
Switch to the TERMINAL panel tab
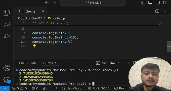pyautogui.click(x=51, y=63)
